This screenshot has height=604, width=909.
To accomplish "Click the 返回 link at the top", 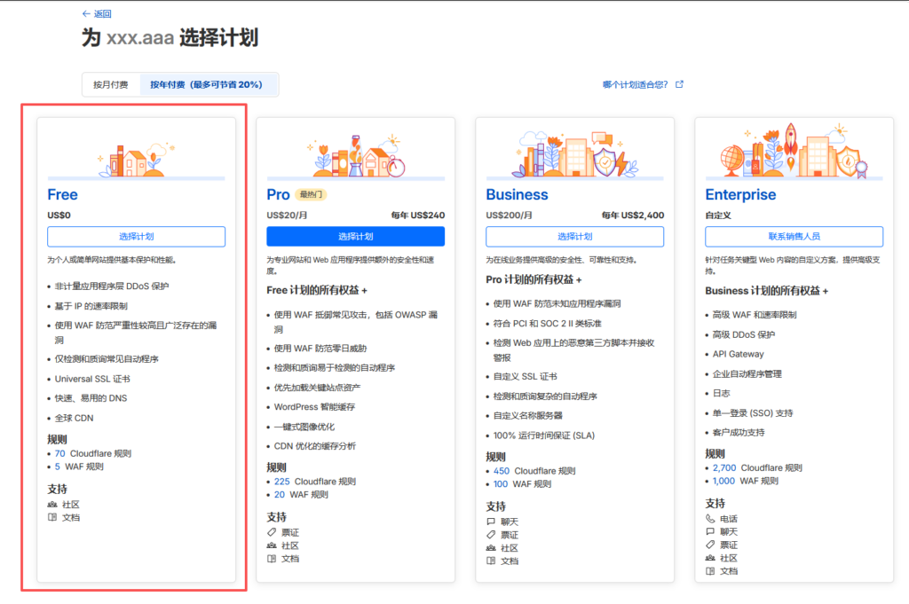I will coord(98,13).
